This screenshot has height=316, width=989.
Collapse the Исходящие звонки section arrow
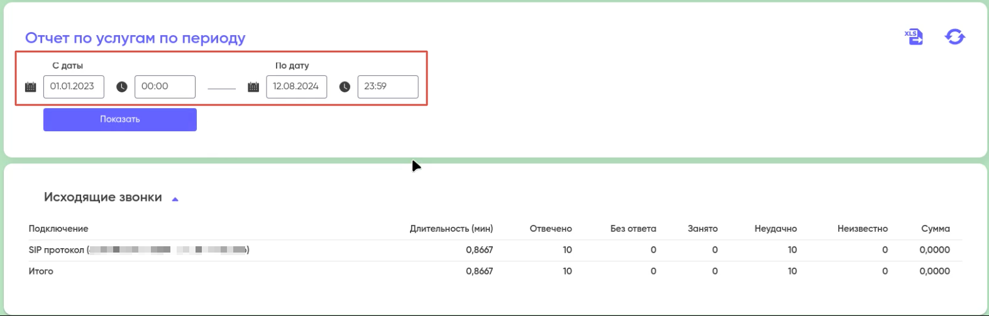175,199
